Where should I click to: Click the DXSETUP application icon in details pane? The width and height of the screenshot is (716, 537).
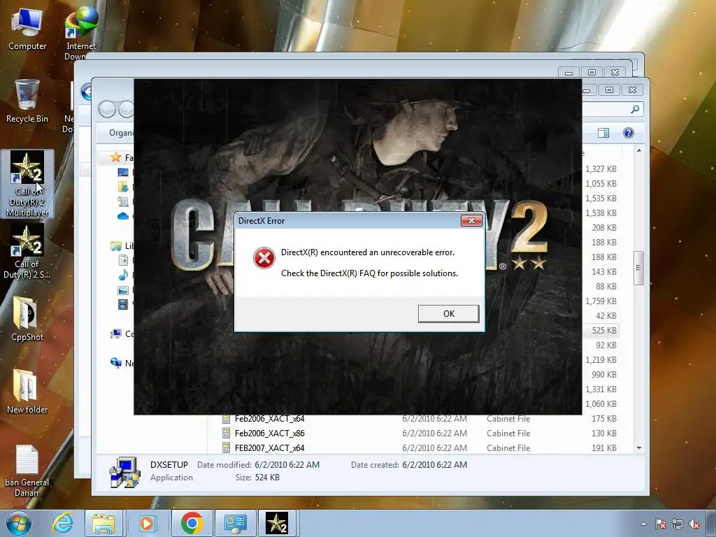(124, 472)
